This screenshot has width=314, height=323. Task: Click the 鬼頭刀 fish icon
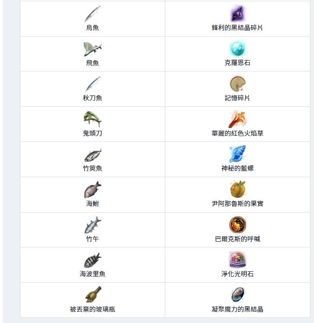click(93, 119)
